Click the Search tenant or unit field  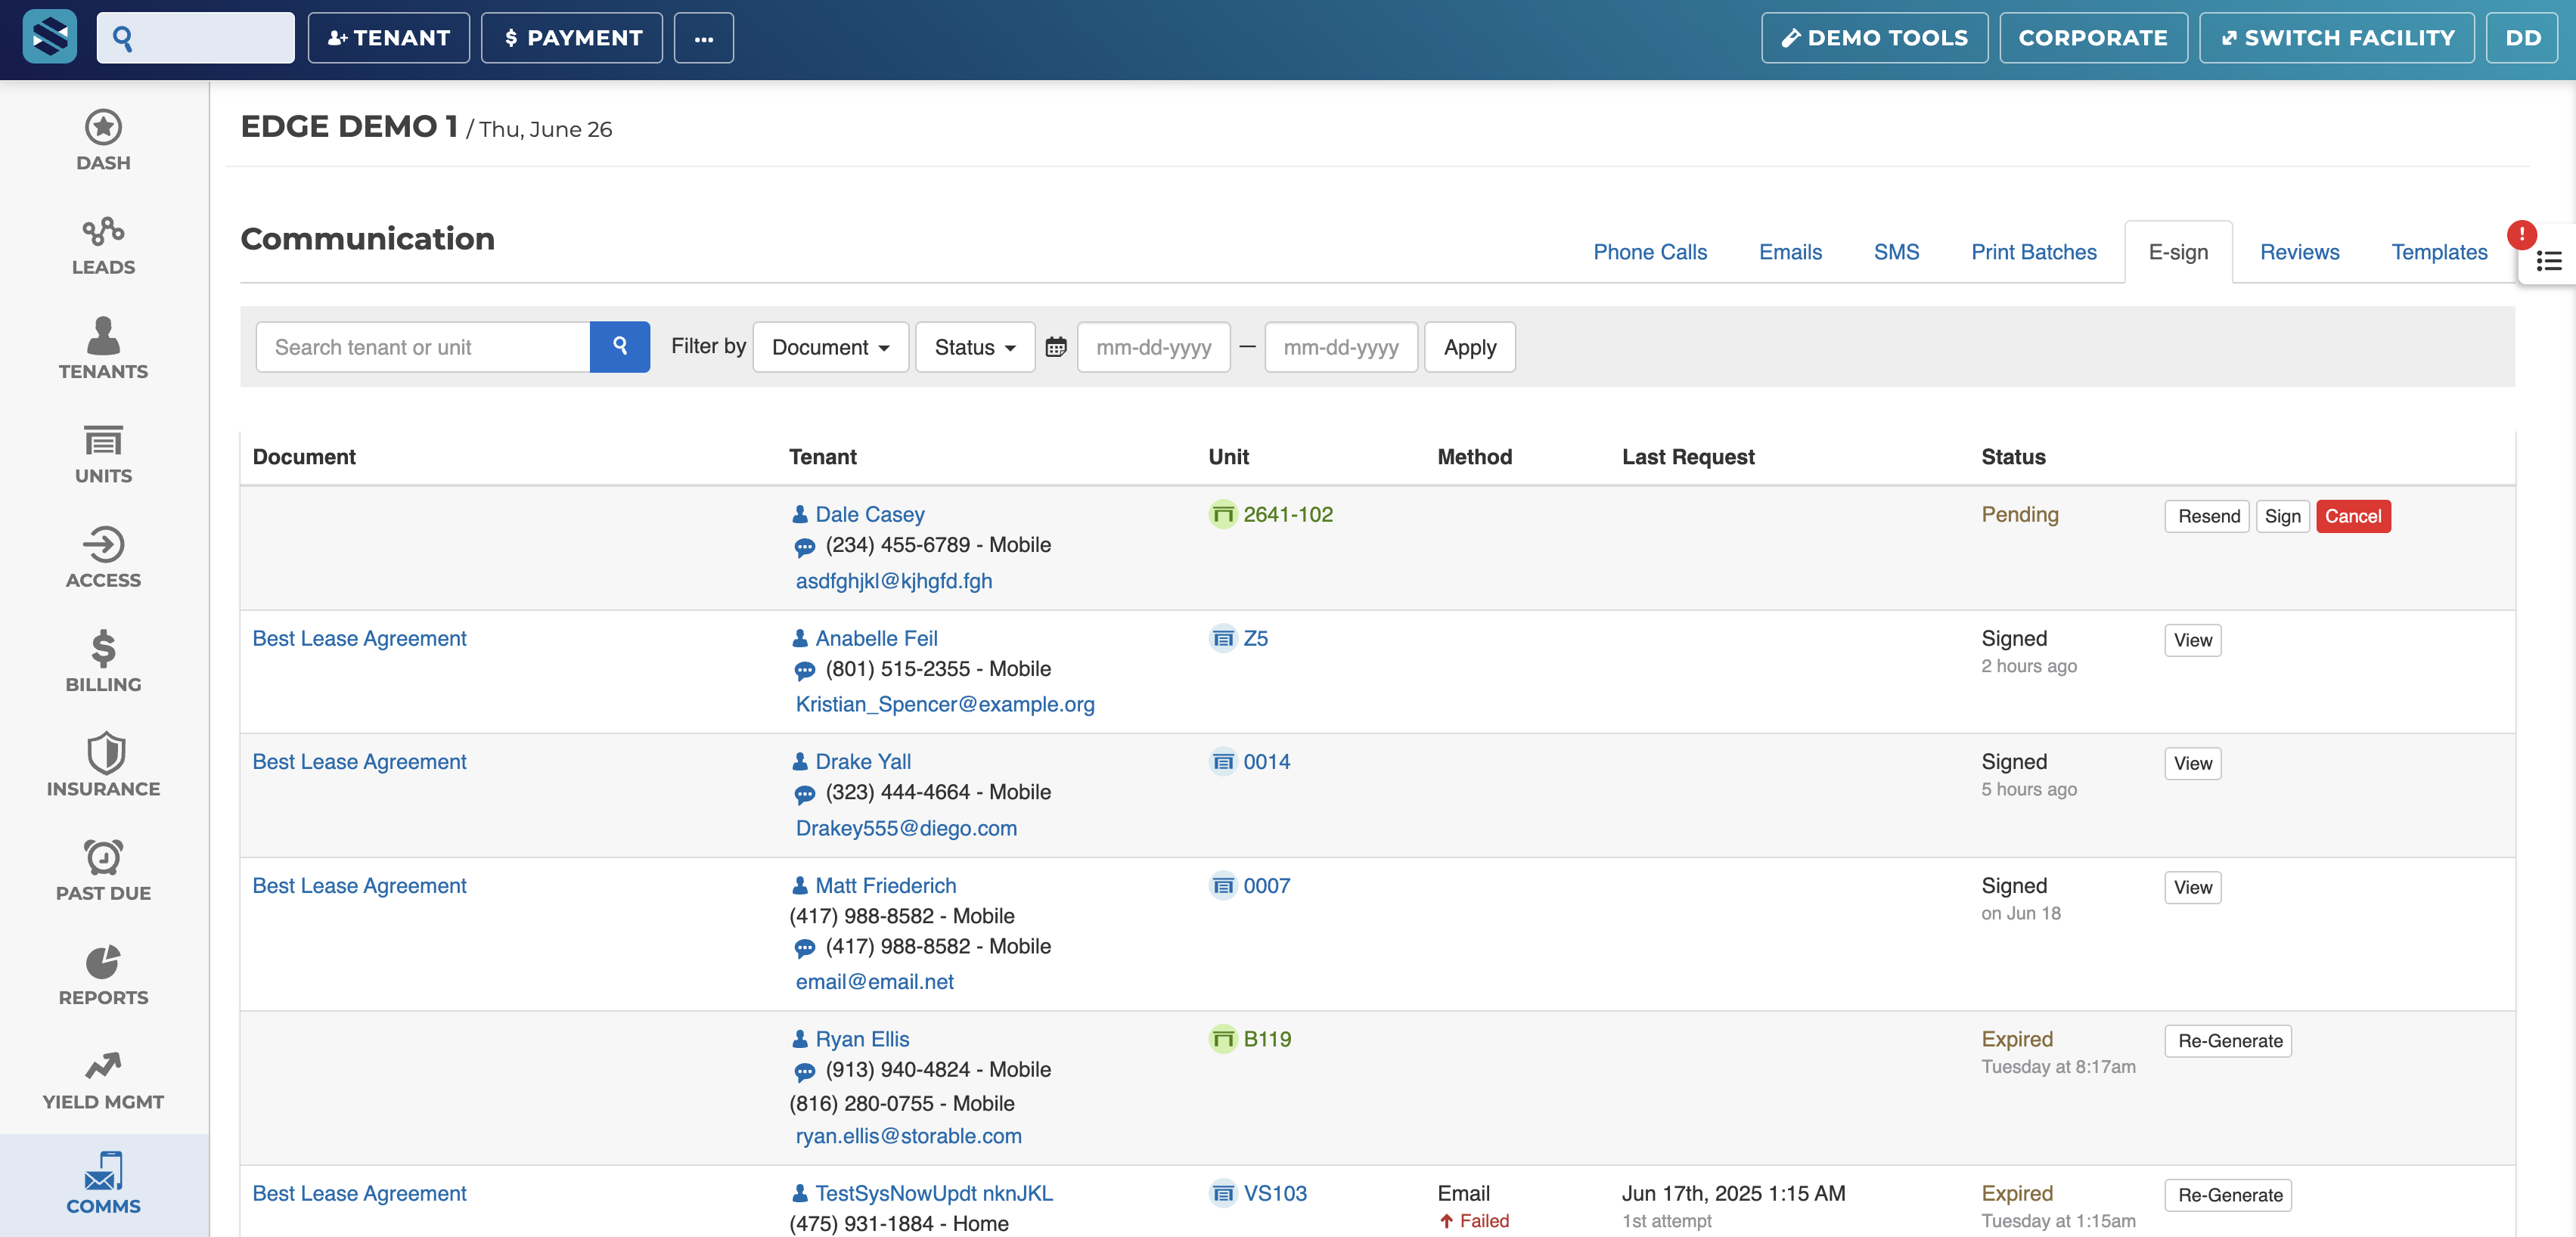(422, 347)
